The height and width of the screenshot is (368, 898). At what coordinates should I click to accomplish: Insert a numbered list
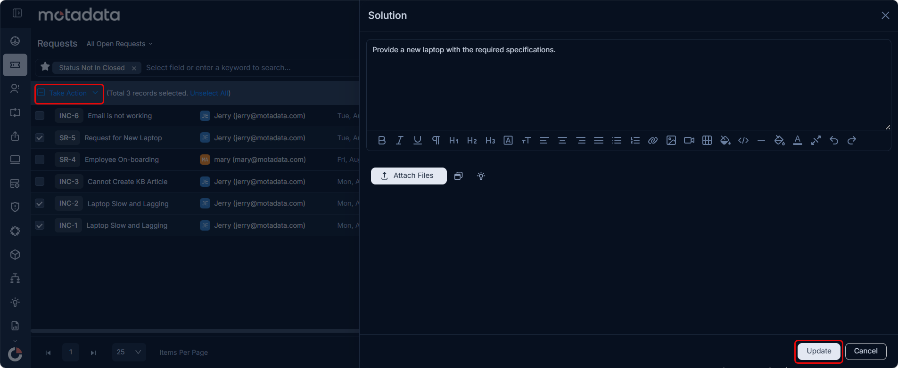click(x=635, y=140)
